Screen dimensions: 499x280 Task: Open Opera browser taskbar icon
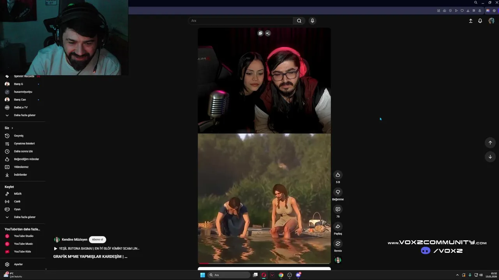(264, 275)
